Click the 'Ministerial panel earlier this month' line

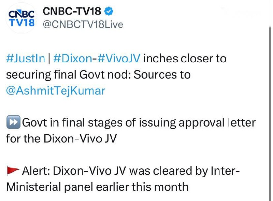[97, 187]
